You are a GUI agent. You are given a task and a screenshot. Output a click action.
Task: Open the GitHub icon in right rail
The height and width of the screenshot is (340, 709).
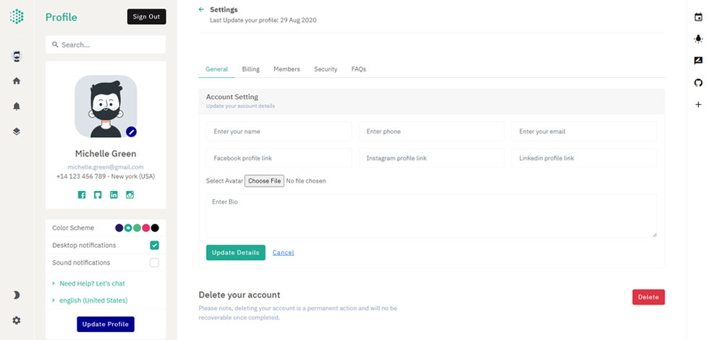coord(698,83)
